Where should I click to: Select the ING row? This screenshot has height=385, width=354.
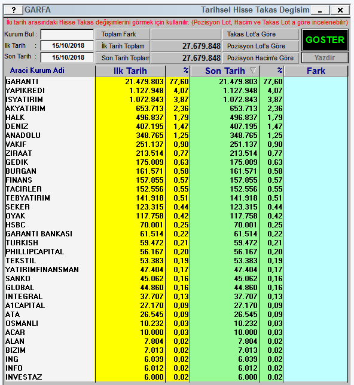coord(176,359)
